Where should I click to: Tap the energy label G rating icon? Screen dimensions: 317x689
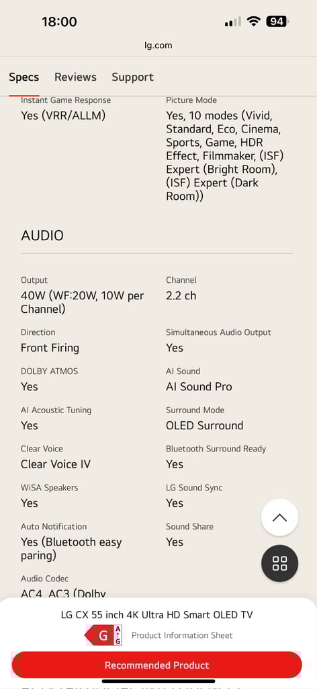103,635
